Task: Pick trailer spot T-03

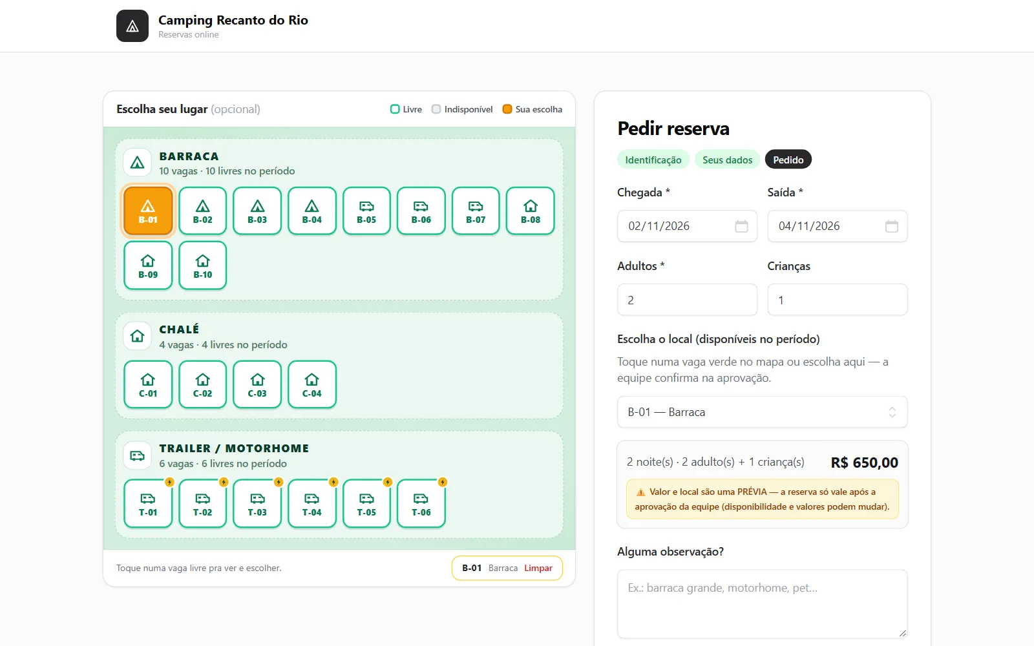Action: tap(257, 503)
